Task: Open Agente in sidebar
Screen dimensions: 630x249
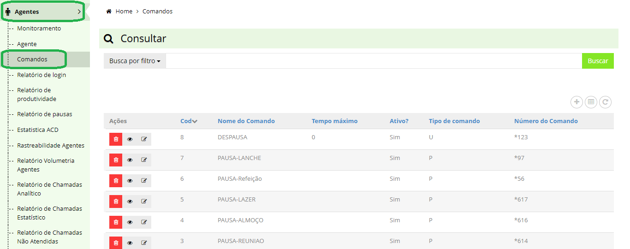Action: coord(27,44)
